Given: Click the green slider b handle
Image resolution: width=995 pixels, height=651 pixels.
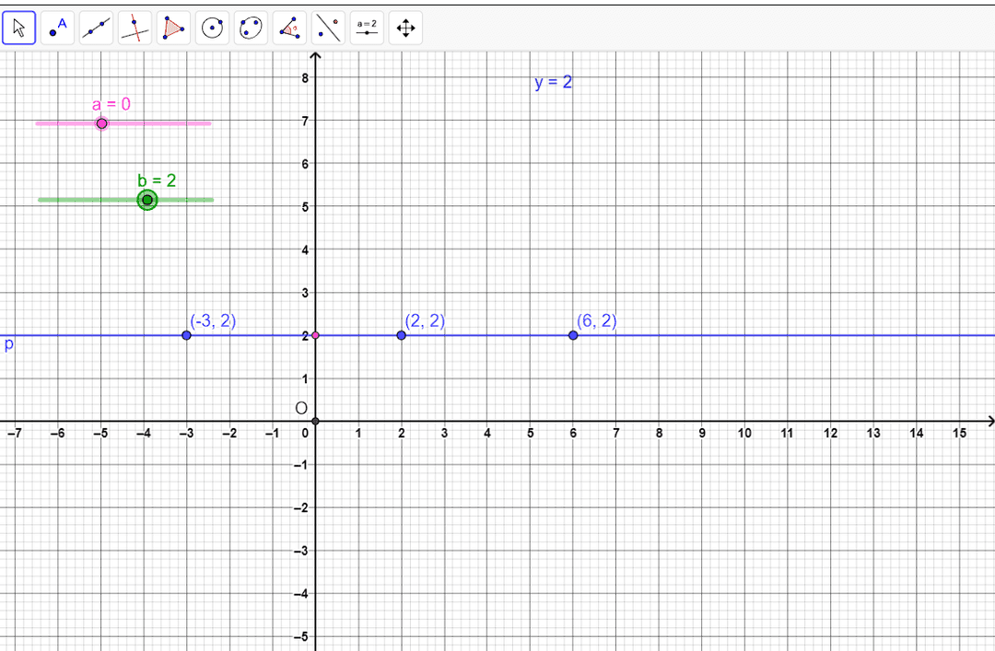Looking at the screenshot, I should (x=147, y=200).
